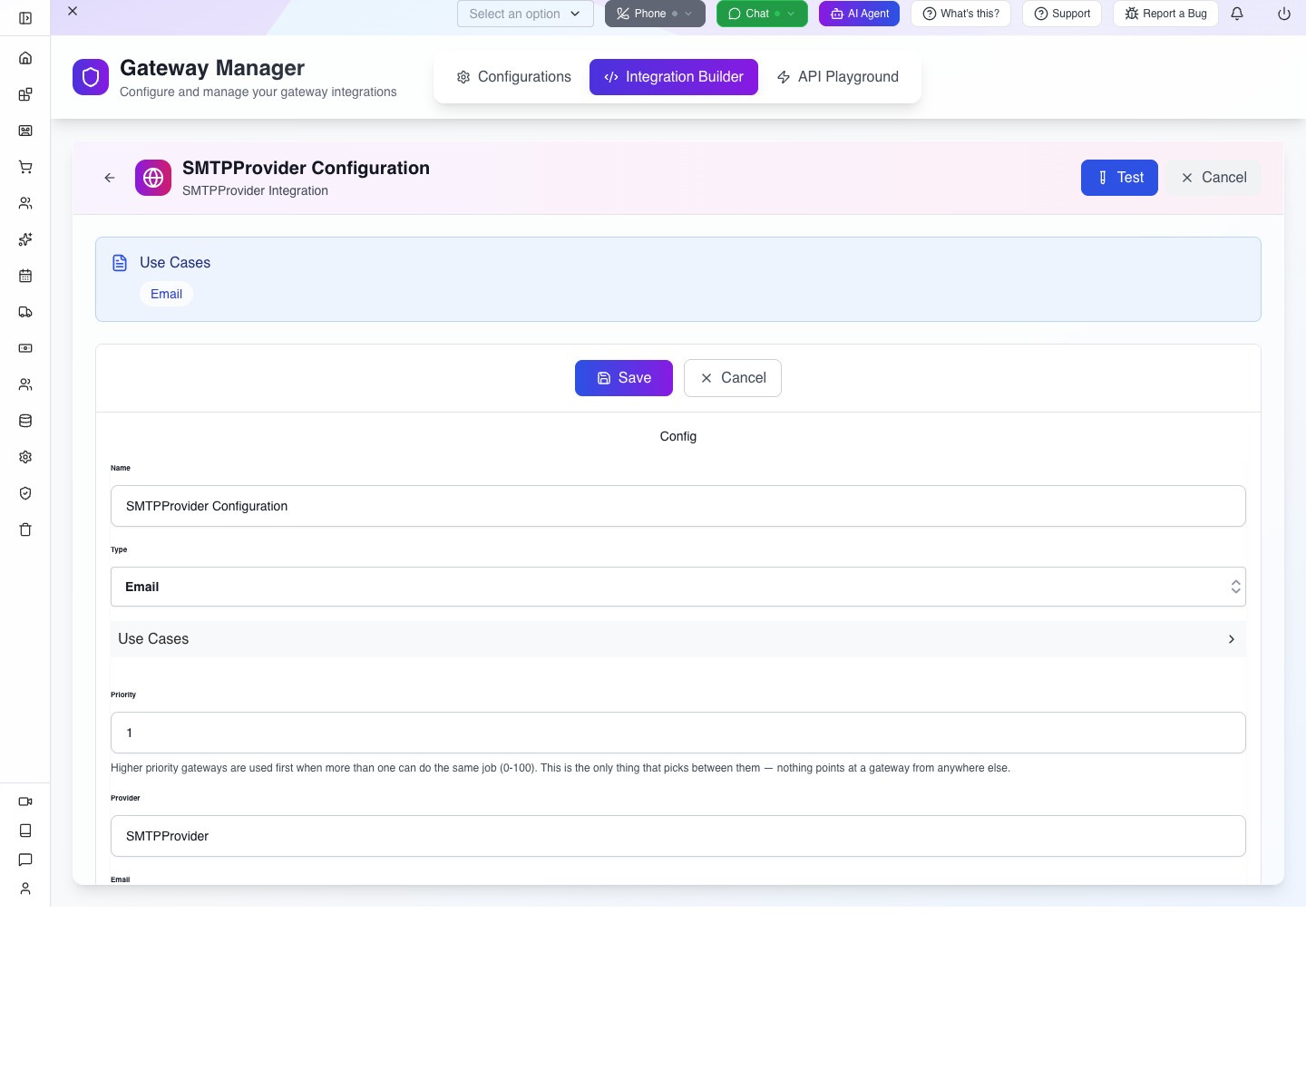Open the cassette-face sidebar icon
The width and height of the screenshot is (1306, 1088).
pos(25,131)
